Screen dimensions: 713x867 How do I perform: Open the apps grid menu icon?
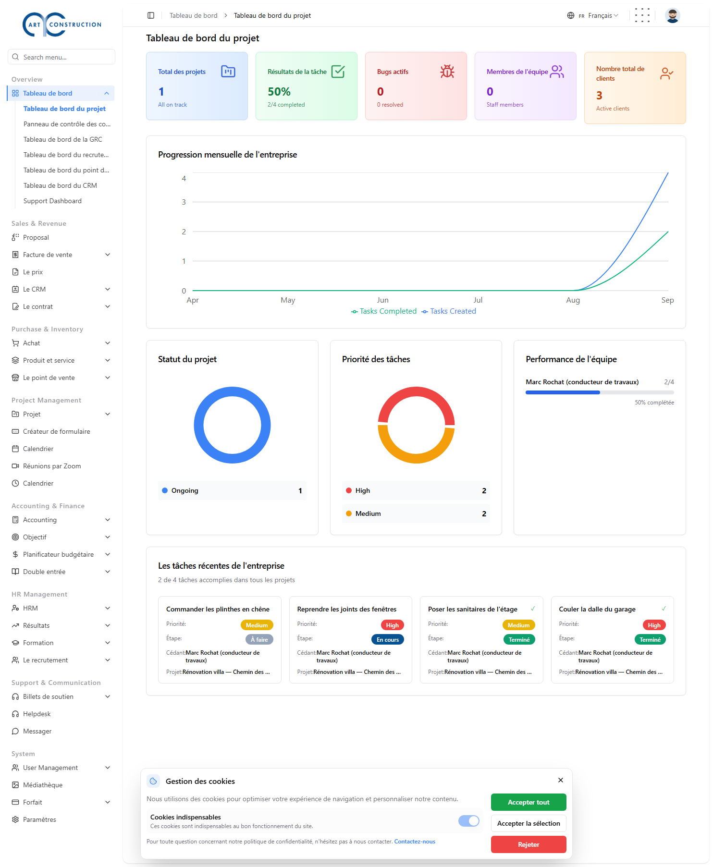[x=642, y=15]
